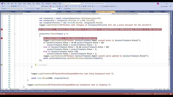Open the class navigation dropdown
This screenshot has width=173, height=97.
point(85,14)
